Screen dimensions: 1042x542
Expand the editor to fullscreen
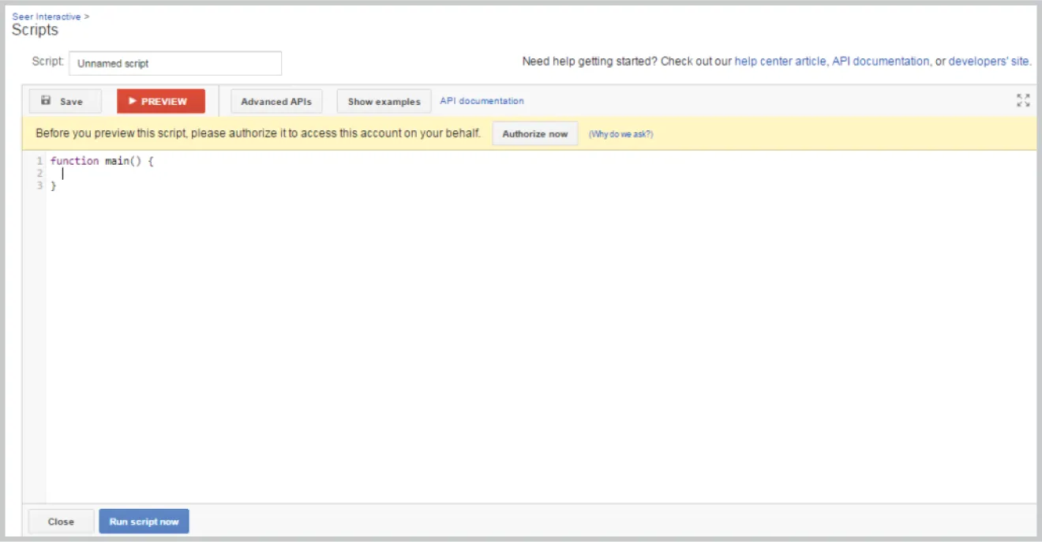(1023, 100)
